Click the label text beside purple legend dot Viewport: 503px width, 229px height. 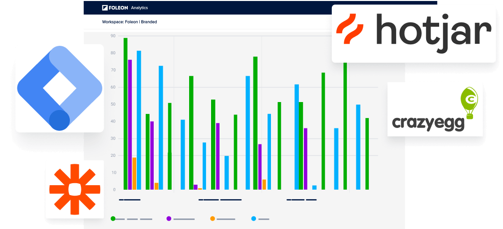(x=184, y=219)
